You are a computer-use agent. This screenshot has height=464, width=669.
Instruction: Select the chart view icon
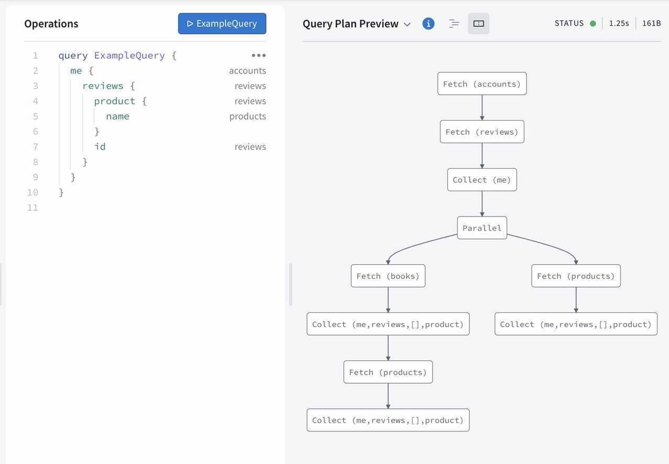coord(478,24)
